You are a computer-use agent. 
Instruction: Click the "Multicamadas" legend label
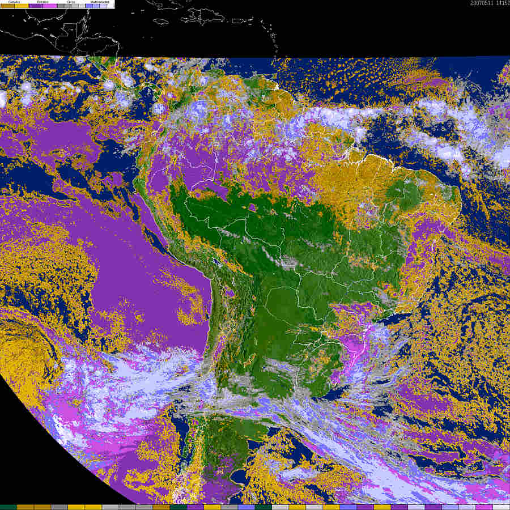click(100, 2)
